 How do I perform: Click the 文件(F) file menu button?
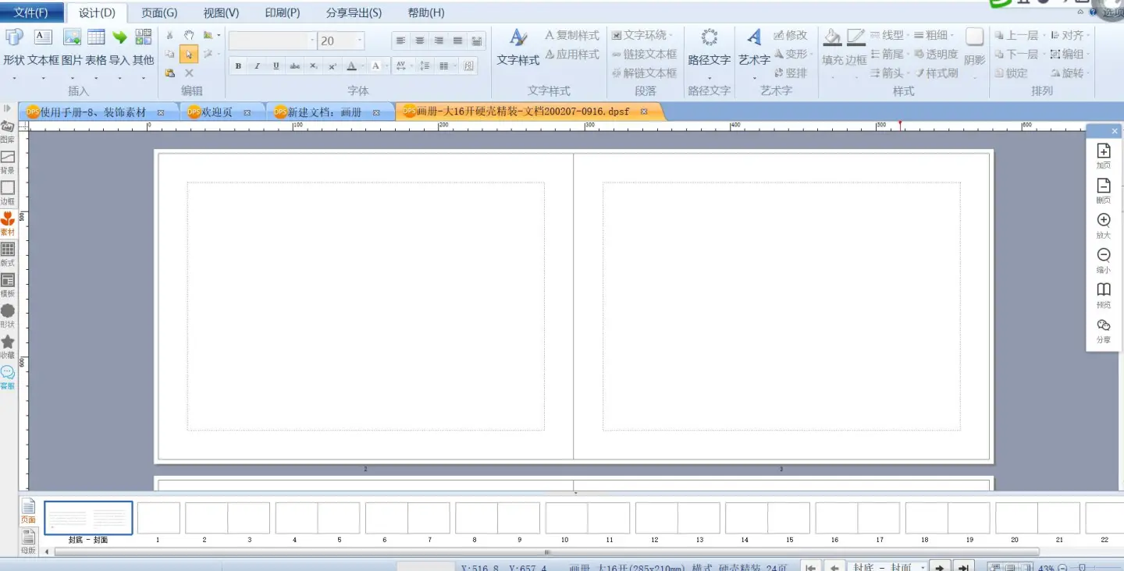31,12
